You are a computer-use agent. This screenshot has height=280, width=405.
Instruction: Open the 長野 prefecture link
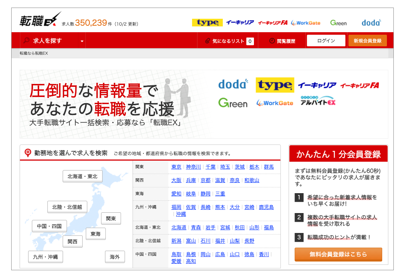(x=250, y=241)
